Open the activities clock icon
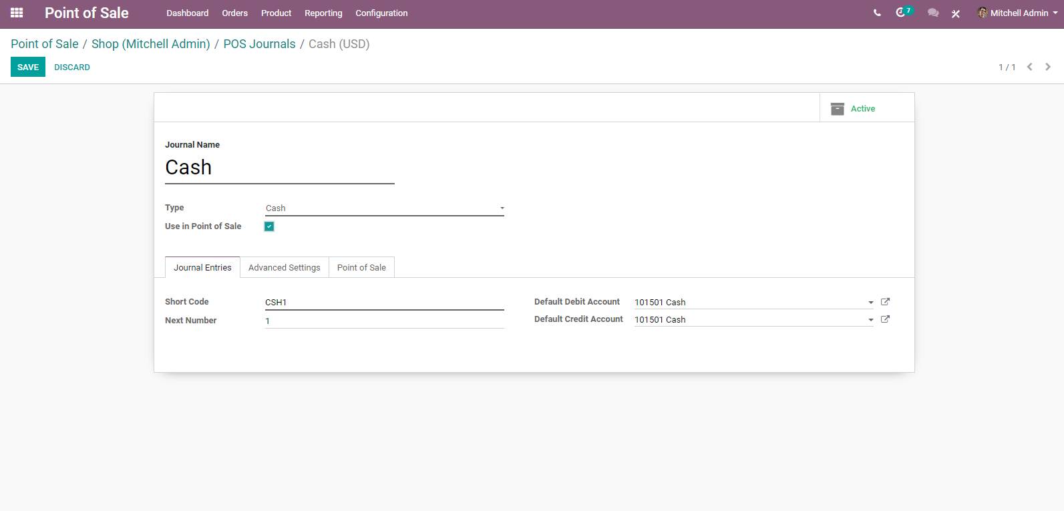The image size is (1064, 511). (x=901, y=12)
